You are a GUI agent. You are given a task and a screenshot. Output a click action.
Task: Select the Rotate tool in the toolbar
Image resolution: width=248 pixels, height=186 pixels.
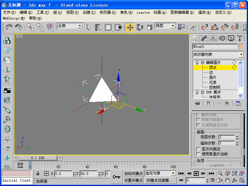[140, 27]
